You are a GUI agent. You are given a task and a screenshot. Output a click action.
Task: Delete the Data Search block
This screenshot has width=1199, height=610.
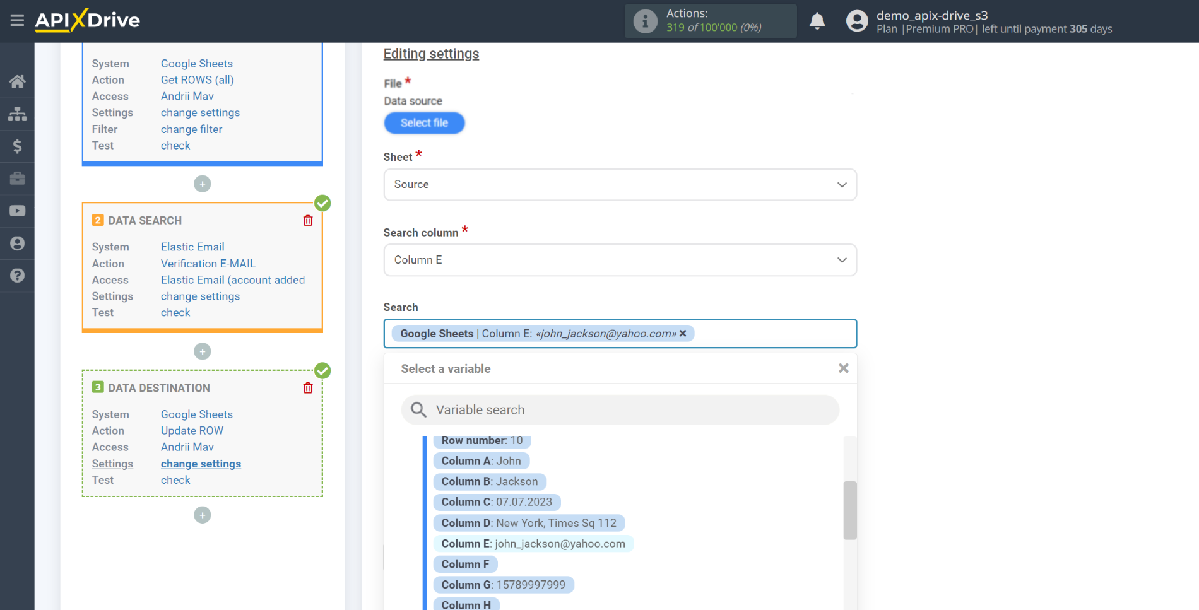pos(308,220)
